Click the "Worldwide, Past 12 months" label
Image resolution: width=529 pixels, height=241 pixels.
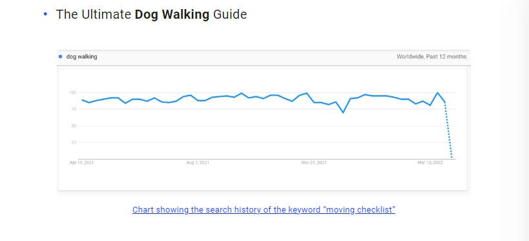coord(431,57)
